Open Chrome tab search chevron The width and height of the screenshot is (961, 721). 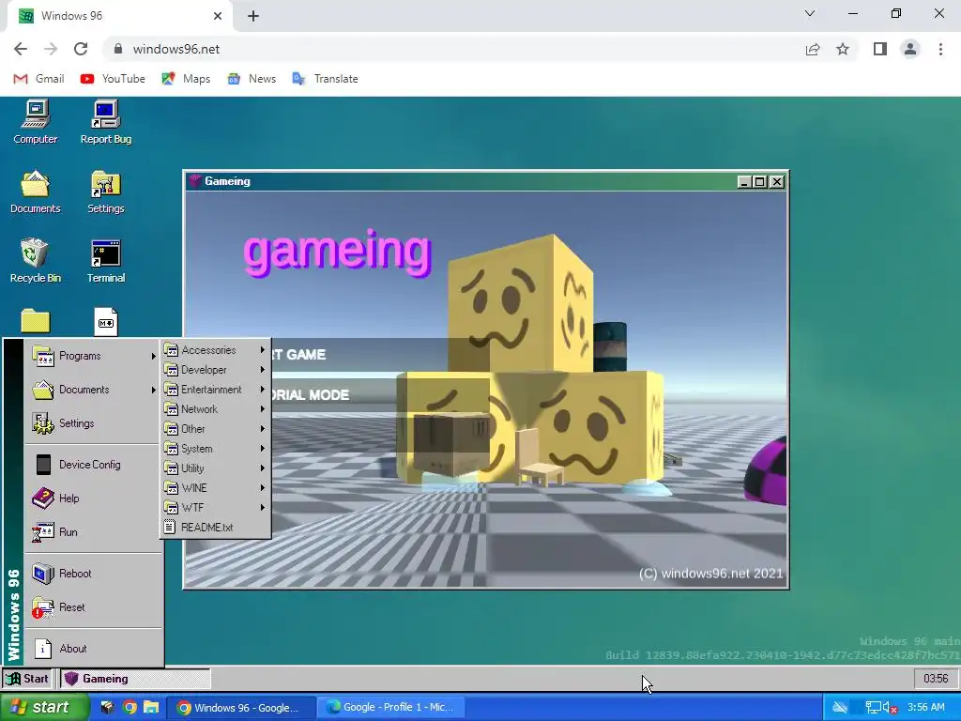coord(810,13)
